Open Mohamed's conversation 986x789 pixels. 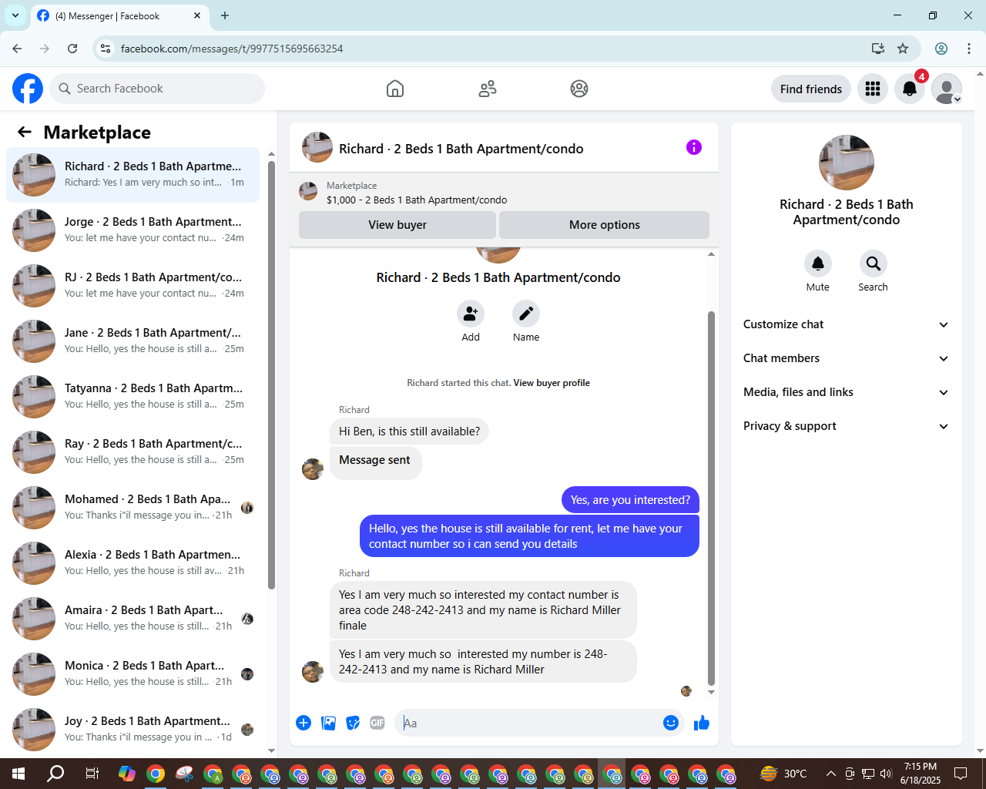tap(133, 507)
